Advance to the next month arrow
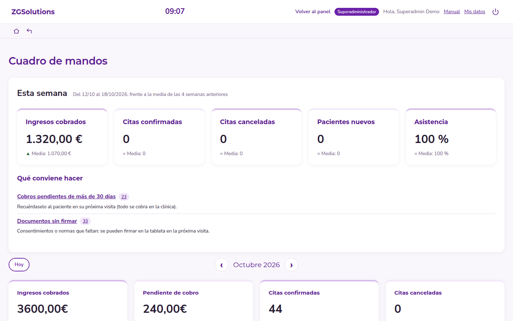The width and height of the screenshot is (513, 321). [x=291, y=265]
